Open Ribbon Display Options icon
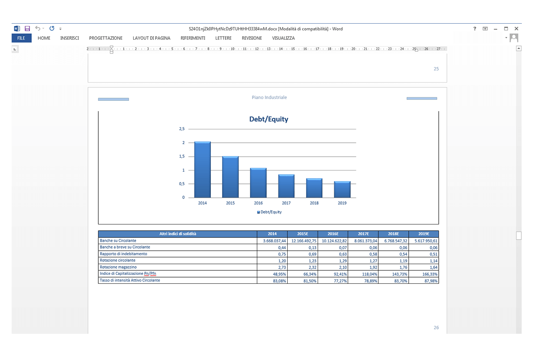Image resolution: width=533 pixels, height=357 pixels. [x=485, y=29]
